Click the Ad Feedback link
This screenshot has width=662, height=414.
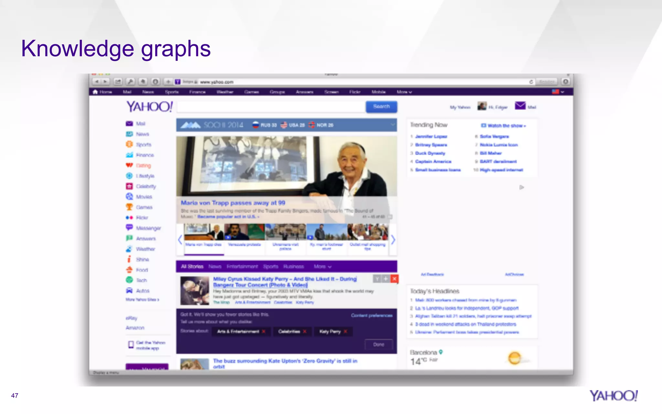click(x=432, y=274)
